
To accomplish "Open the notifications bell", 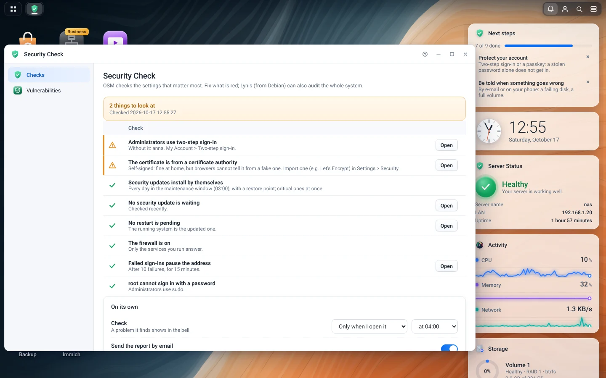I will 550,9.
